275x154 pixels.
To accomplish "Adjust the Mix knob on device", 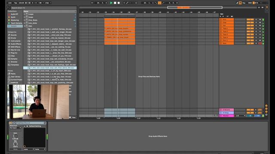I will (15, 144).
